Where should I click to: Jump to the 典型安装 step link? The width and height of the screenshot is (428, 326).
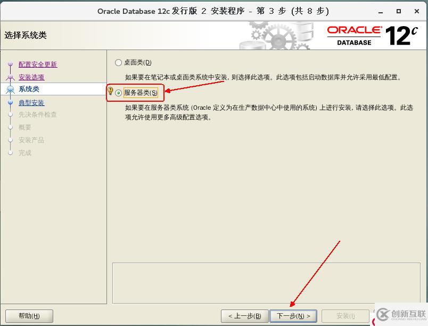click(x=31, y=103)
